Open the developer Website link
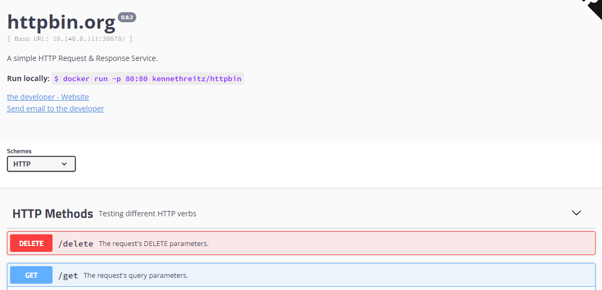 (x=48, y=97)
